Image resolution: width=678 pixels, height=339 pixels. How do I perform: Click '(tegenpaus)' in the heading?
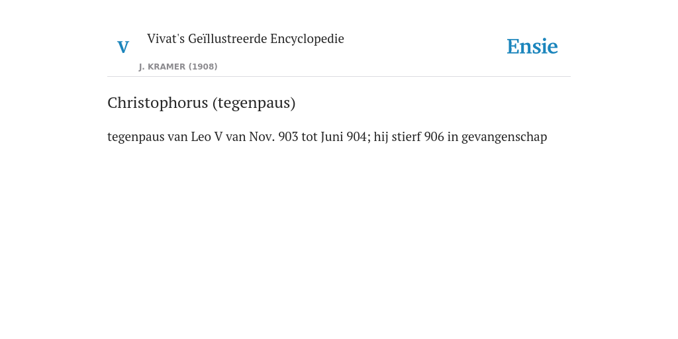(254, 103)
